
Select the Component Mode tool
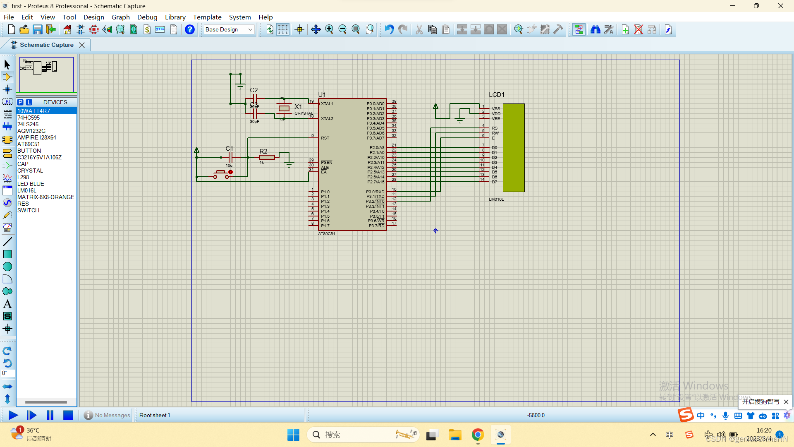[x=7, y=77]
